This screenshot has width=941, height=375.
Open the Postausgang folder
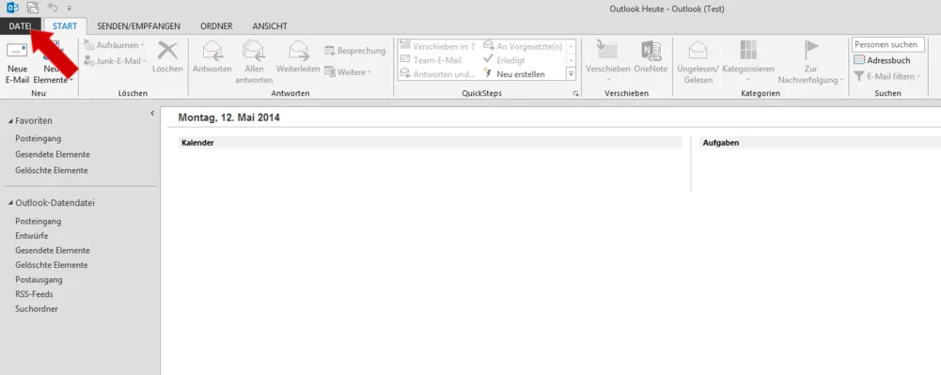click(x=39, y=279)
